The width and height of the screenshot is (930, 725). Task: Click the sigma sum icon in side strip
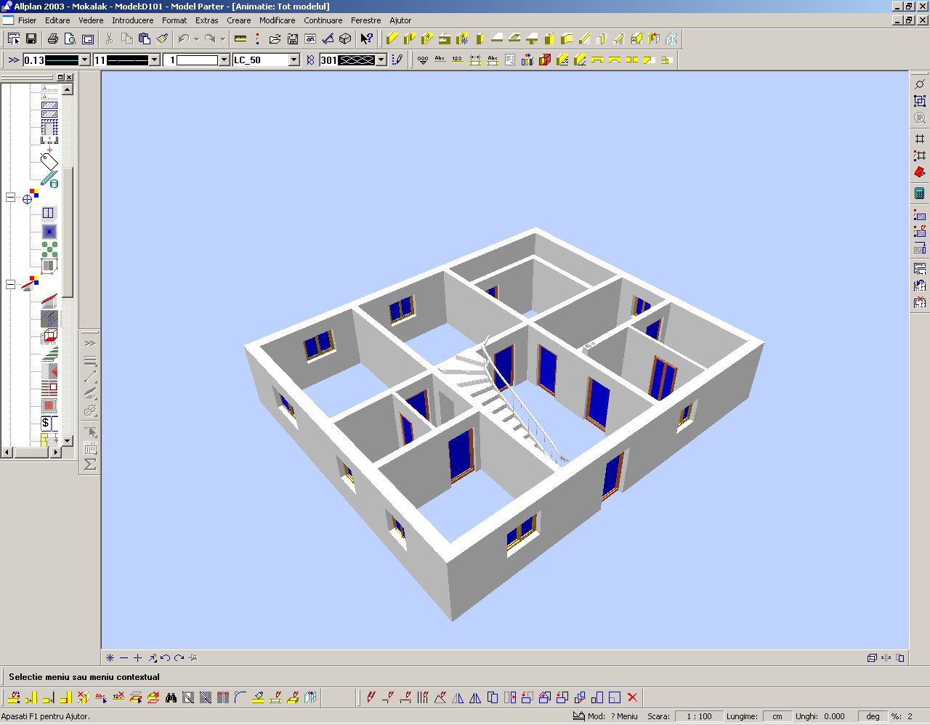(x=90, y=464)
